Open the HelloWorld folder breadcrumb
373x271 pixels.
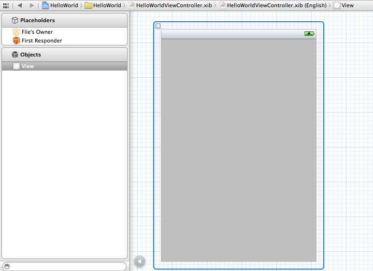pos(103,5)
